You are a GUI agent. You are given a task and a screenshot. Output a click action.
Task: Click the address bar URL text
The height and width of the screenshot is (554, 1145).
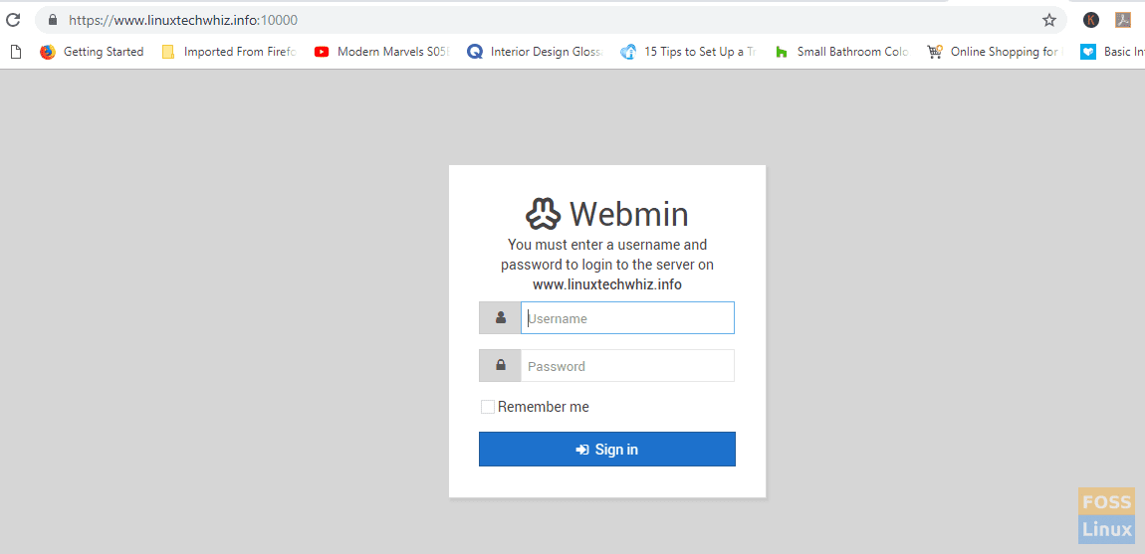(x=182, y=21)
